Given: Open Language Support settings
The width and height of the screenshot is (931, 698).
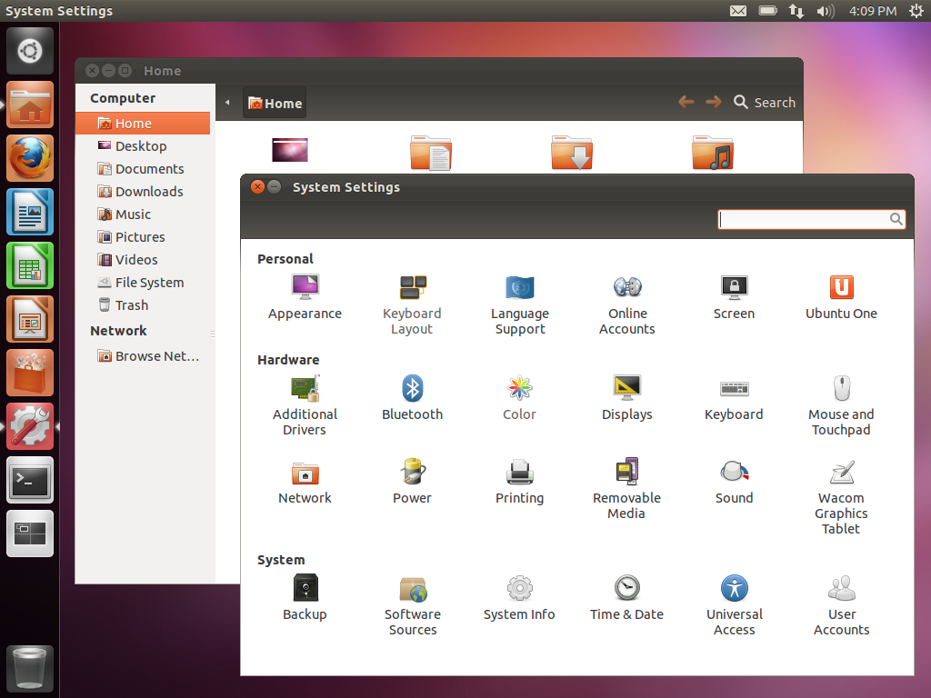Looking at the screenshot, I should 519,305.
